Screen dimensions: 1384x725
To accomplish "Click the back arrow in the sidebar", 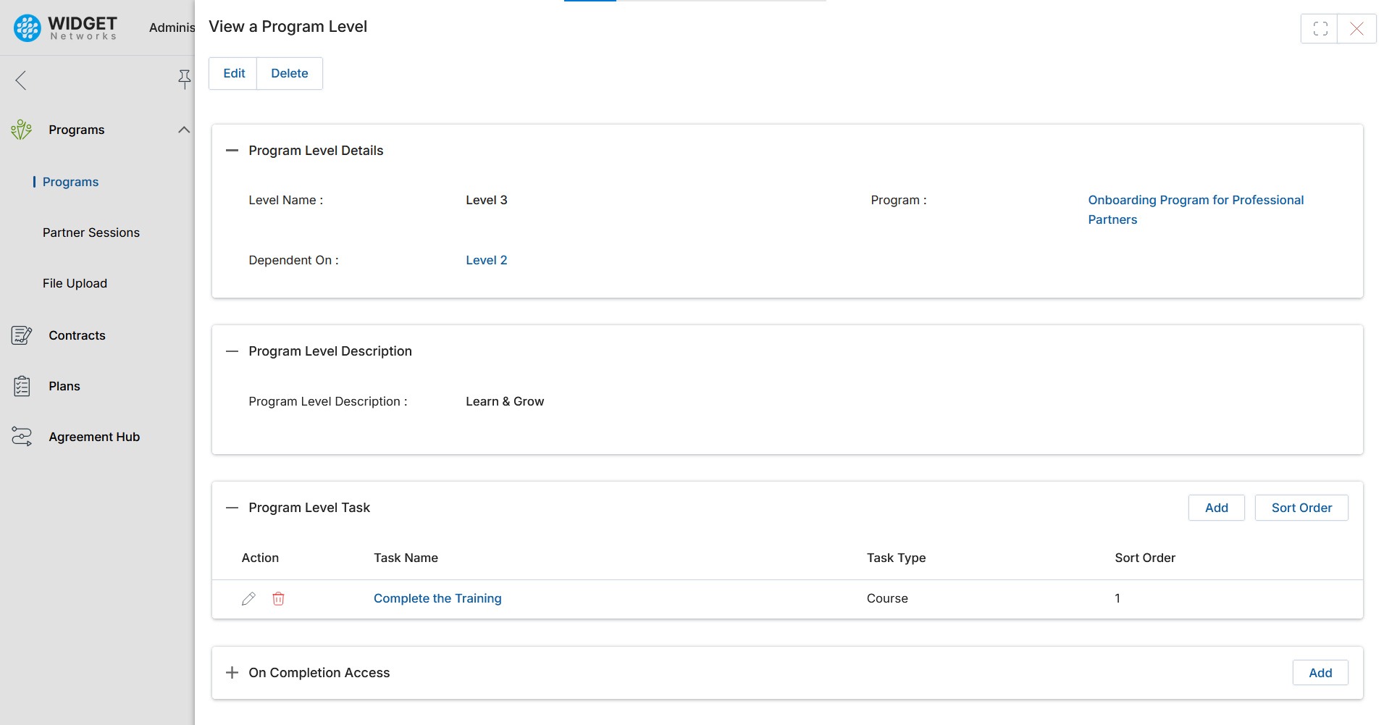I will (x=21, y=80).
